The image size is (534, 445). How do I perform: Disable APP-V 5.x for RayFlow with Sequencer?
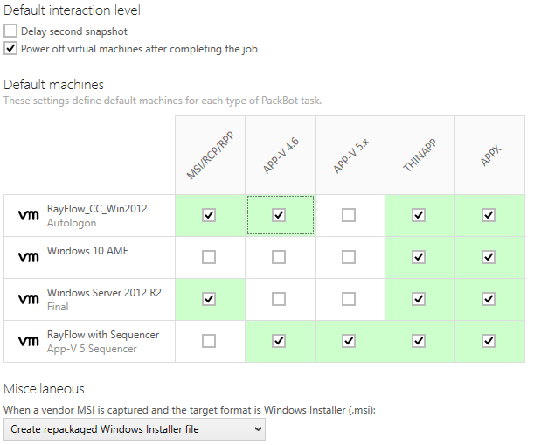pos(349,341)
